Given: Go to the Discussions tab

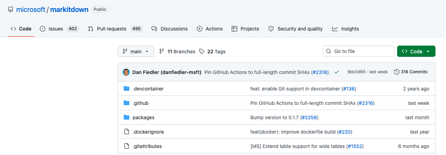Looking at the screenshot, I should tap(169, 29).
